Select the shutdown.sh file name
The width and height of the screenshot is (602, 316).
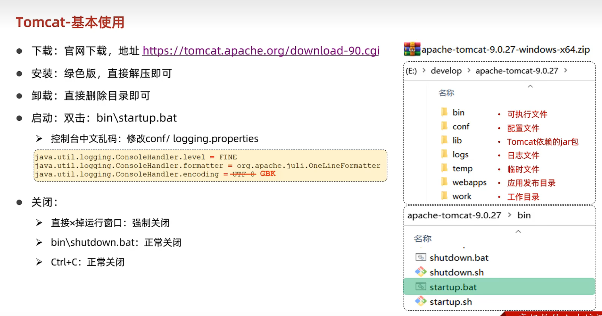[457, 273]
